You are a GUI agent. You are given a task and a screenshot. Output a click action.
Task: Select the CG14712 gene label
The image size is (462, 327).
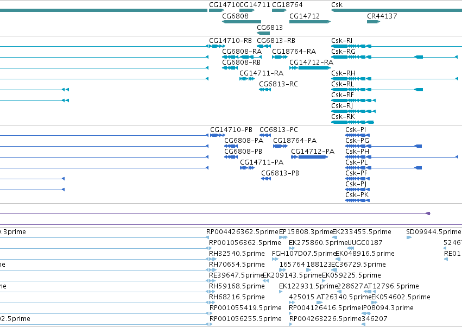[305, 16]
